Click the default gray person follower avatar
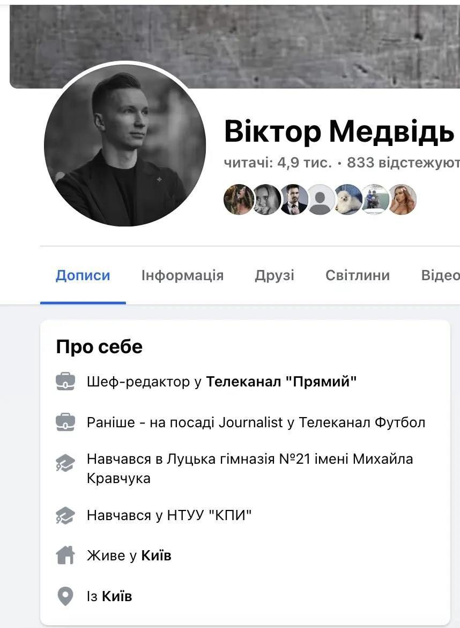 click(x=320, y=199)
